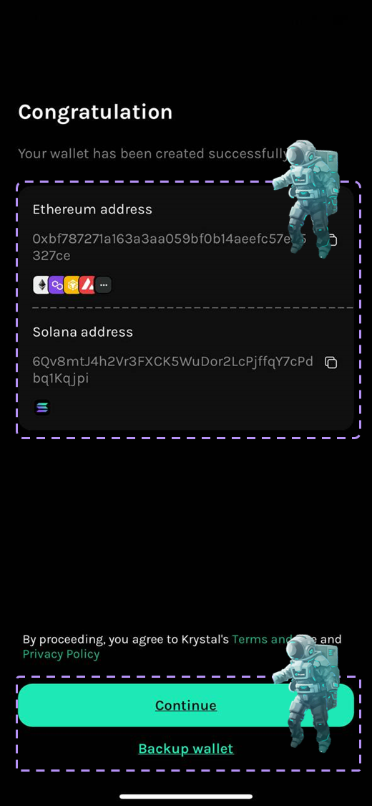Copy the Ethereum address
Screen dimensions: 372x806
[333, 240]
